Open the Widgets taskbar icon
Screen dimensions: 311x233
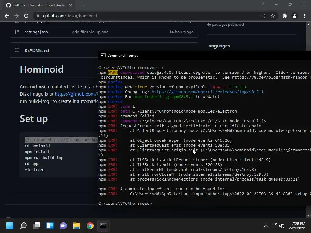click(50, 226)
